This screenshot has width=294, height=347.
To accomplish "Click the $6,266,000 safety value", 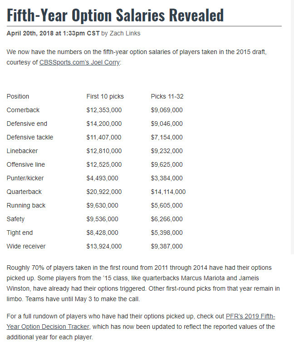I will pyautogui.click(x=167, y=219).
